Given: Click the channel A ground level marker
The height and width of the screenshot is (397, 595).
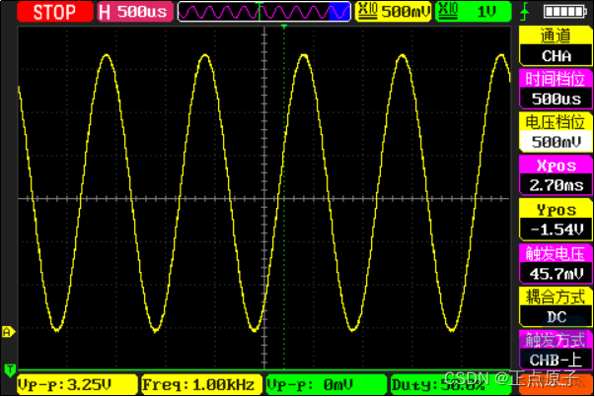Looking at the screenshot, I should pos(8,332).
